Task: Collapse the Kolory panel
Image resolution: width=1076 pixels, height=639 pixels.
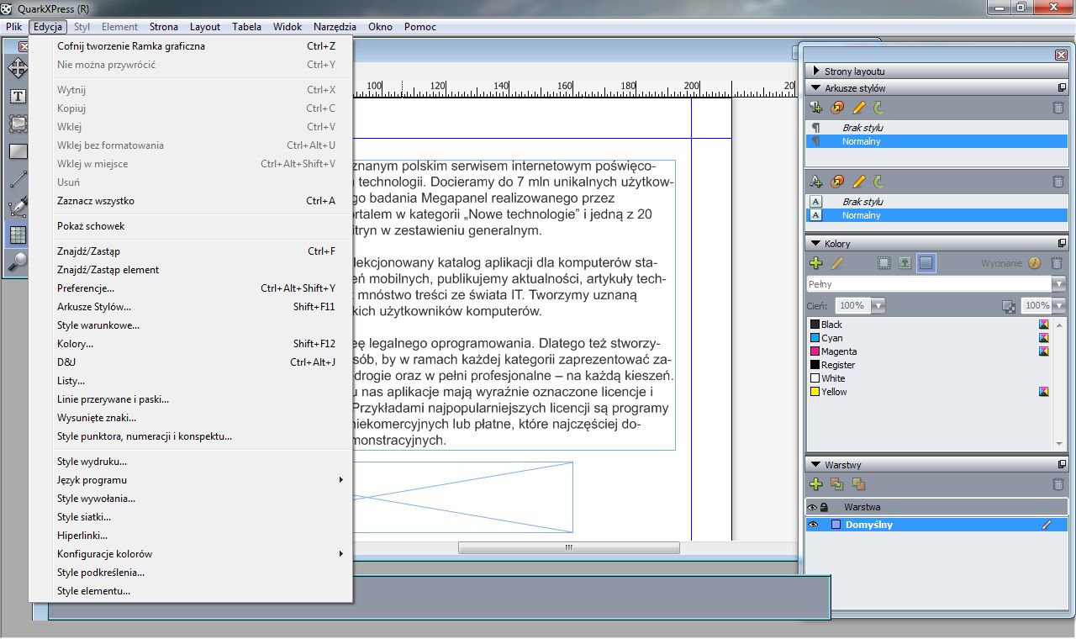Action: (x=814, y=244)
